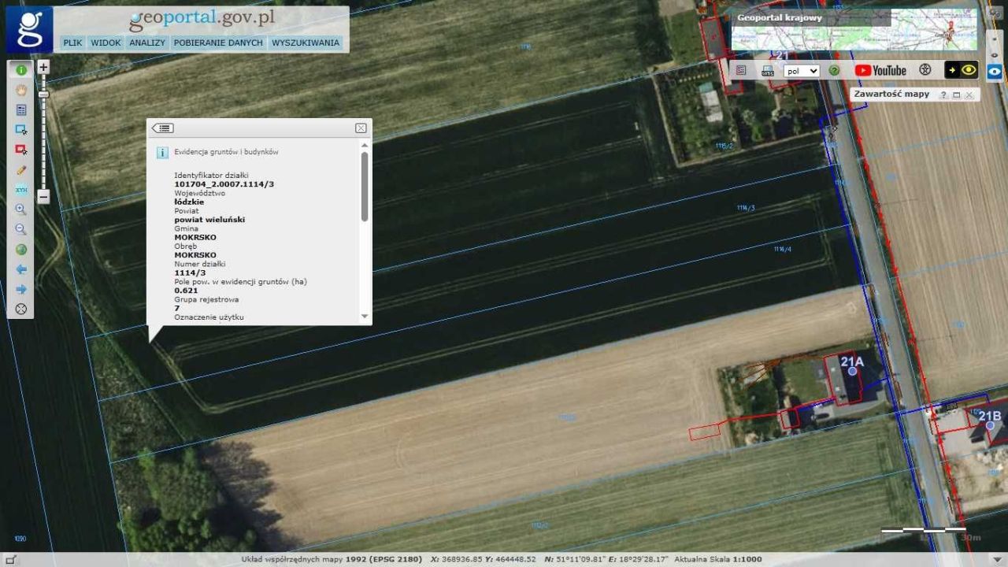Open the pol language dropdown
The height and width of the screenshot is (567, 1008).
pyautogui.click(x=802, y=71)
